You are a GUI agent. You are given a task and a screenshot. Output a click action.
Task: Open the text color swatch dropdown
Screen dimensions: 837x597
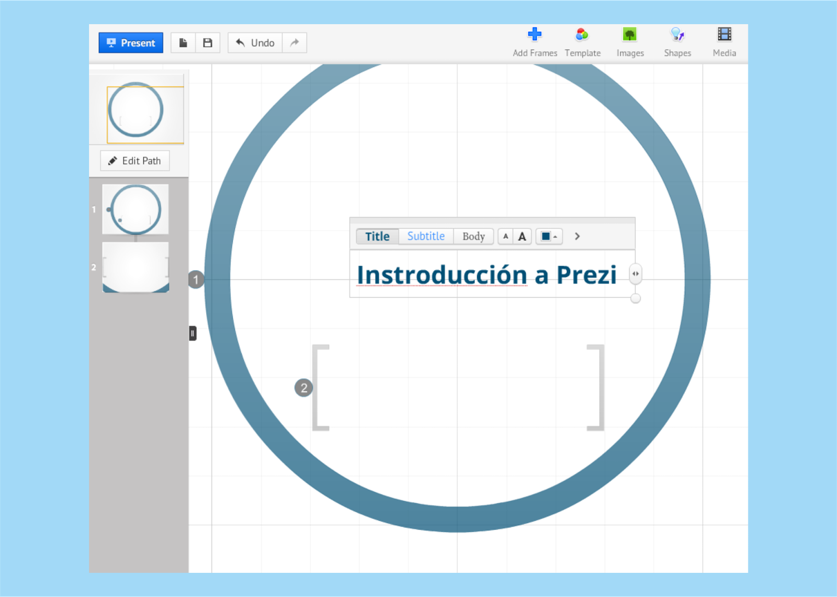549,236
